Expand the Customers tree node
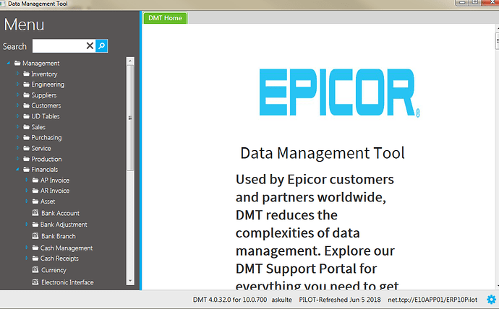499x309 pixels. click(x=17, y=105)
